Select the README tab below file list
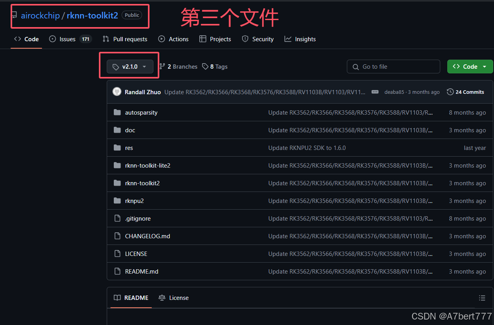Image resolution: width=494 pixels, height=325 pixels. click(131, 298)
